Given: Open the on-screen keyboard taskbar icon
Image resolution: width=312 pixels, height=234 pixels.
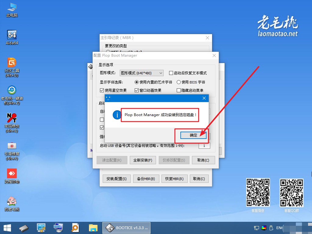Looking at the screenshot, I should click(58, 228).
